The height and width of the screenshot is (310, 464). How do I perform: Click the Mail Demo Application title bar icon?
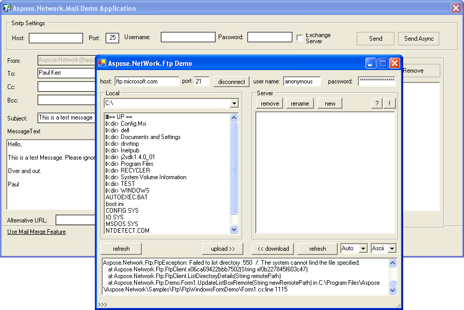(x=7, y=8)
